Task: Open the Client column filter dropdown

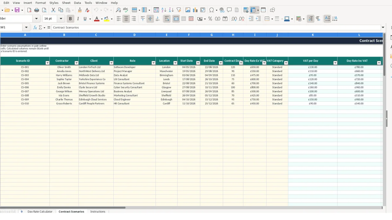Action: point(111,63)
